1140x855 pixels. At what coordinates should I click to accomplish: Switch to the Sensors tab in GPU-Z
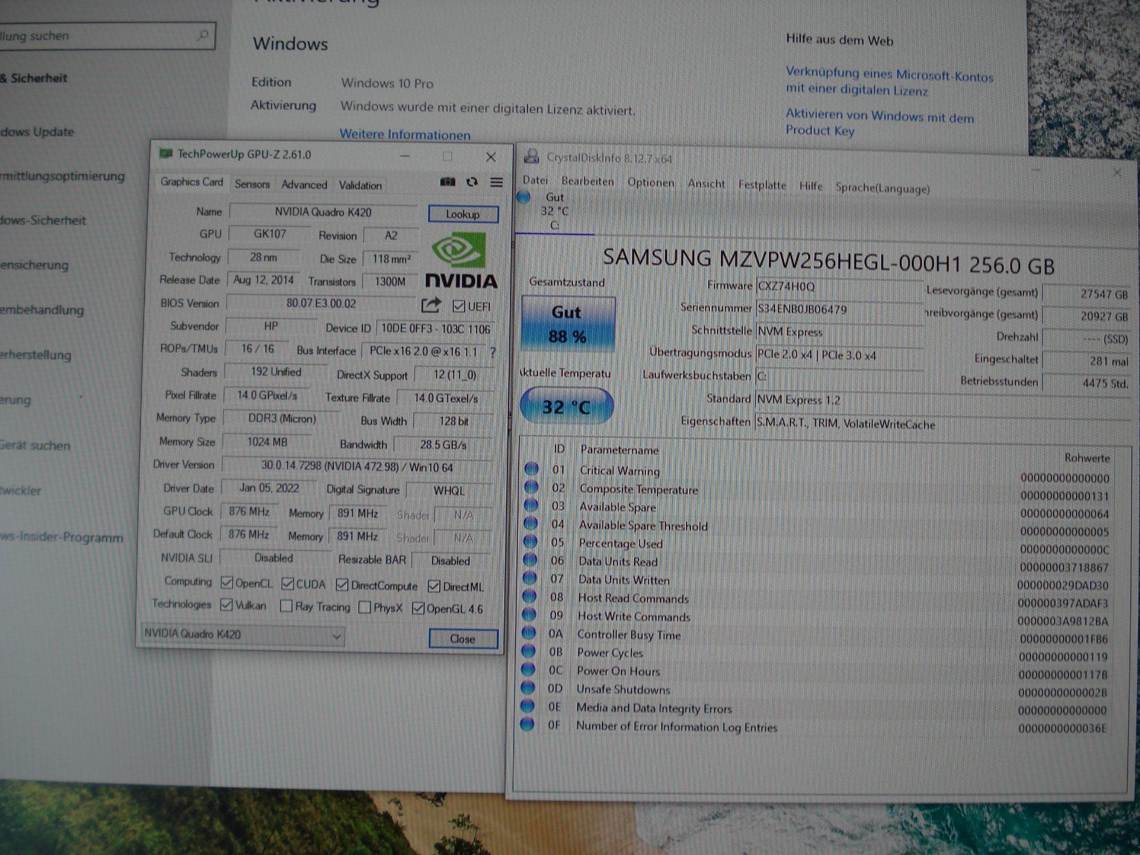[x=252, y=184]
